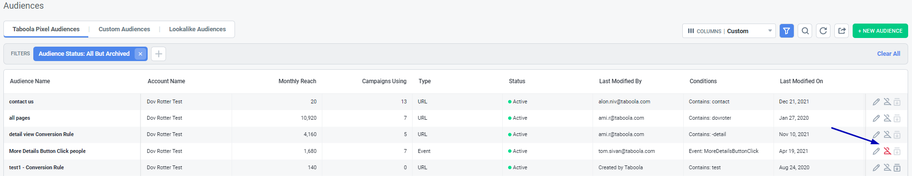
Task: Switch to Lookalike Audiences tab
Action: click(197, 29)
